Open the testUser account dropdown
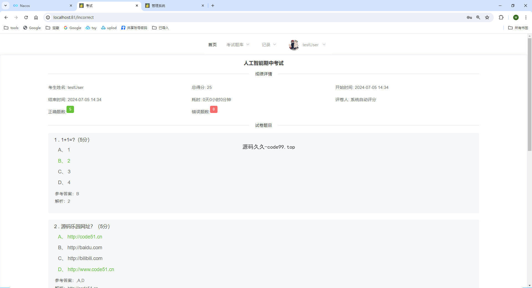The height and width of the screenshot is (288, 532). (314, 45)
